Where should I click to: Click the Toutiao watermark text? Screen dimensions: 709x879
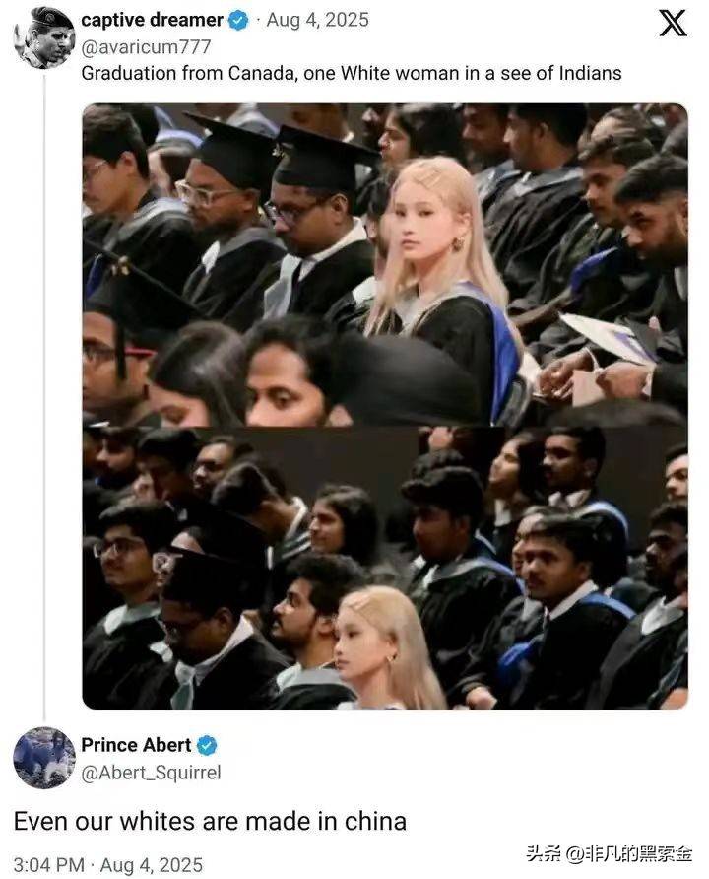point(610,854)
